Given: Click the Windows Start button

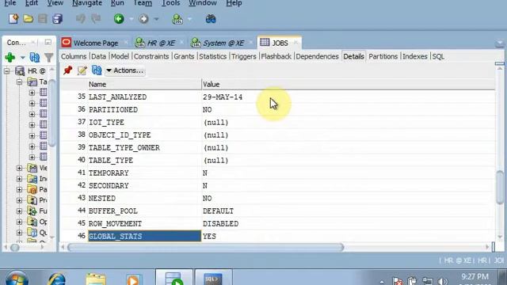Looking at the screenshot, I should coord(17,279).
